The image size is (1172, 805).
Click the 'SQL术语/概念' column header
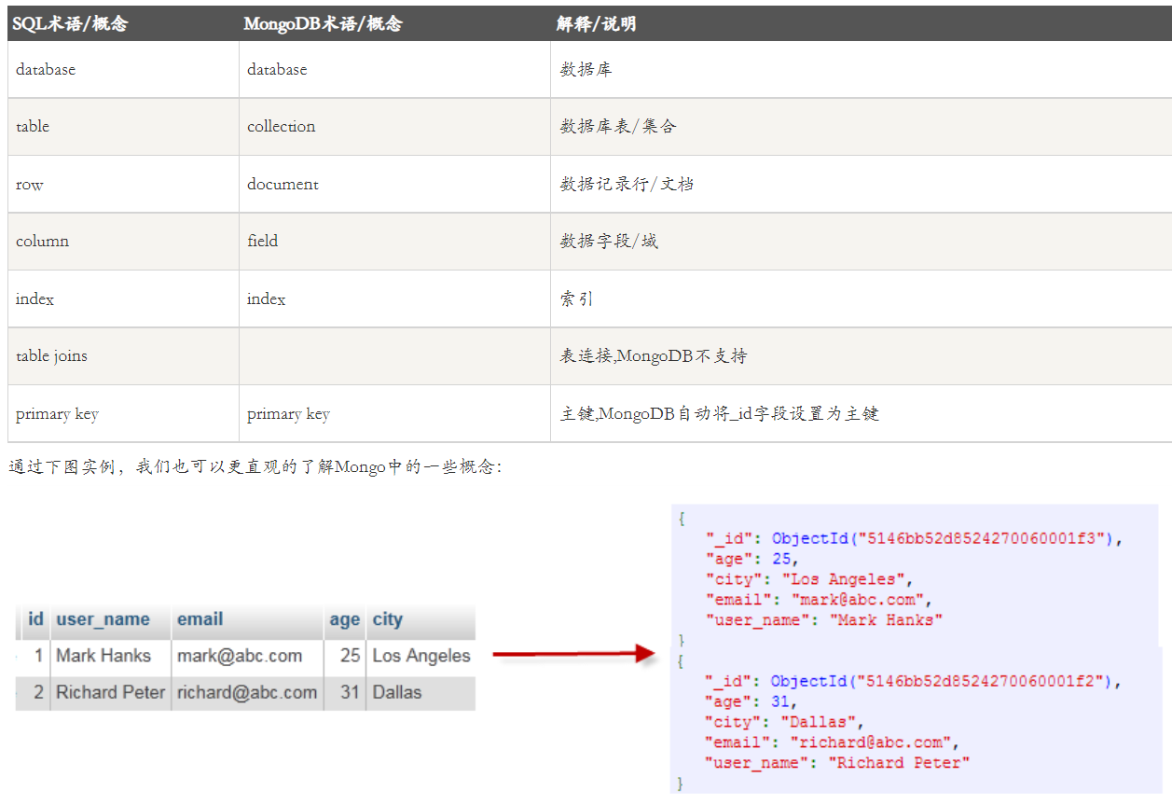[x=123, y=23]
